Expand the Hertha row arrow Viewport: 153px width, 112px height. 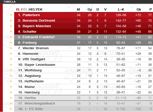[11, 98]
